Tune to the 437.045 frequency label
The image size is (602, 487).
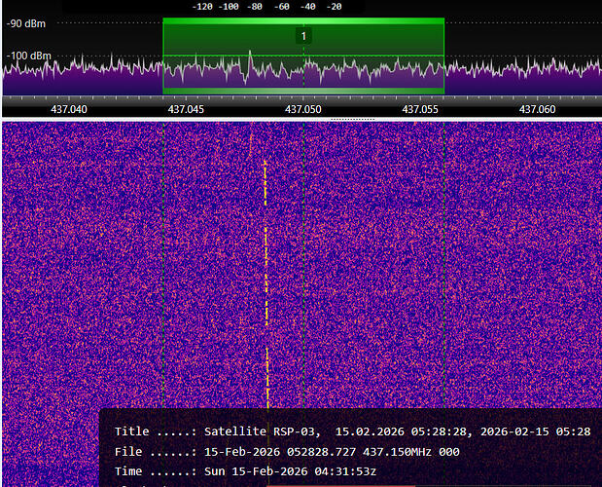186,110
